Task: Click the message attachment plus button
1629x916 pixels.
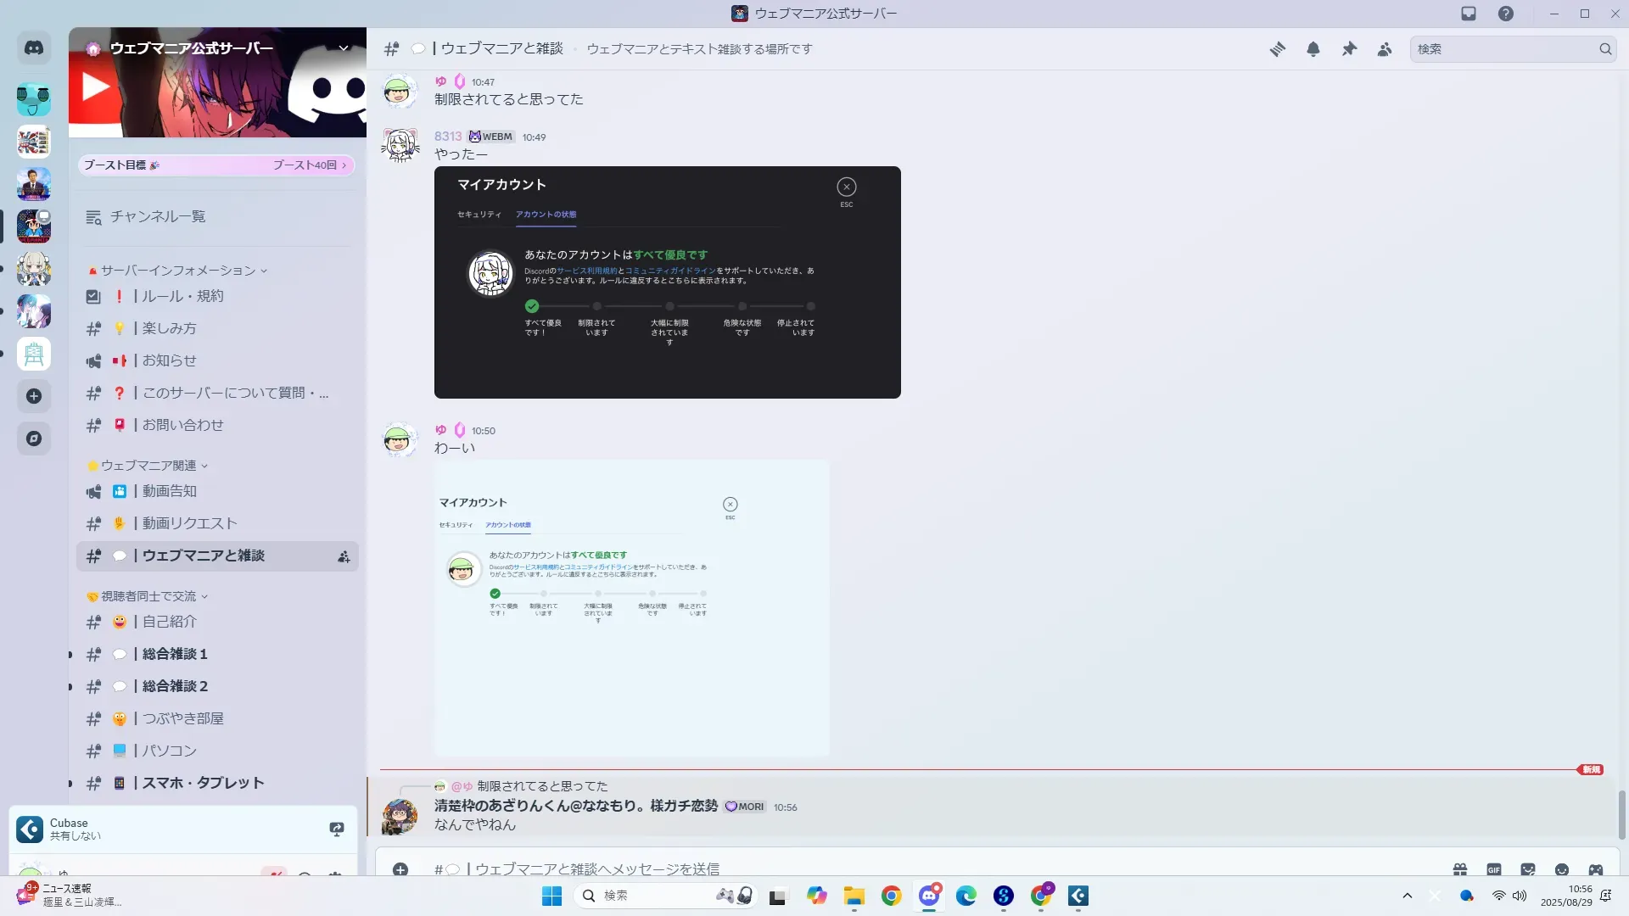Action: point(400,869)
